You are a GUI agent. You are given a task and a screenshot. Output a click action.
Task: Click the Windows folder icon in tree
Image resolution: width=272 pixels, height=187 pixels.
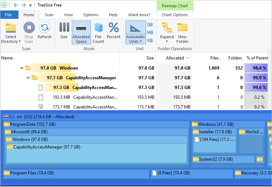tap(28, 68)
